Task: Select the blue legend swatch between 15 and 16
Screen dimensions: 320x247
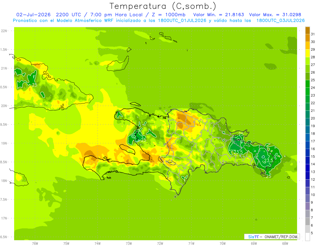Action: pyautogui.click(x=307, y=153)
